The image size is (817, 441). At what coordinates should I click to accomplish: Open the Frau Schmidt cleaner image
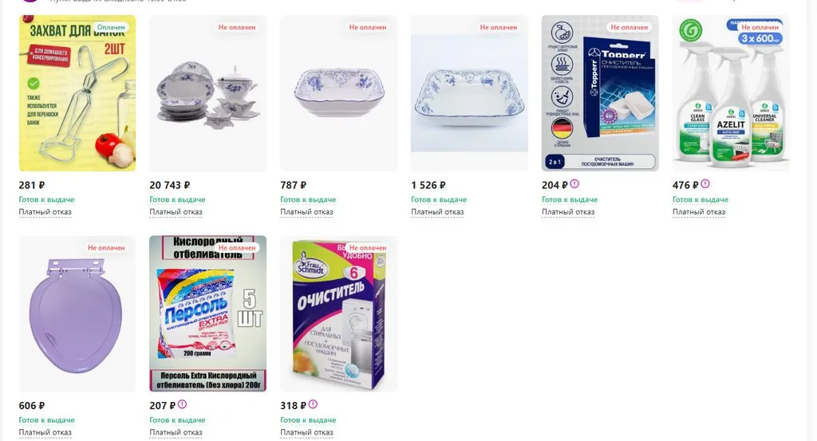pyautogui.click(x=338, y=314)
